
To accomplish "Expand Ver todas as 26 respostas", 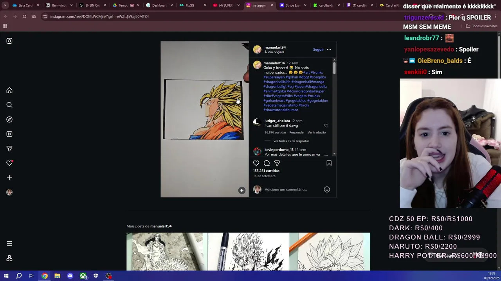I will point(291,141).
